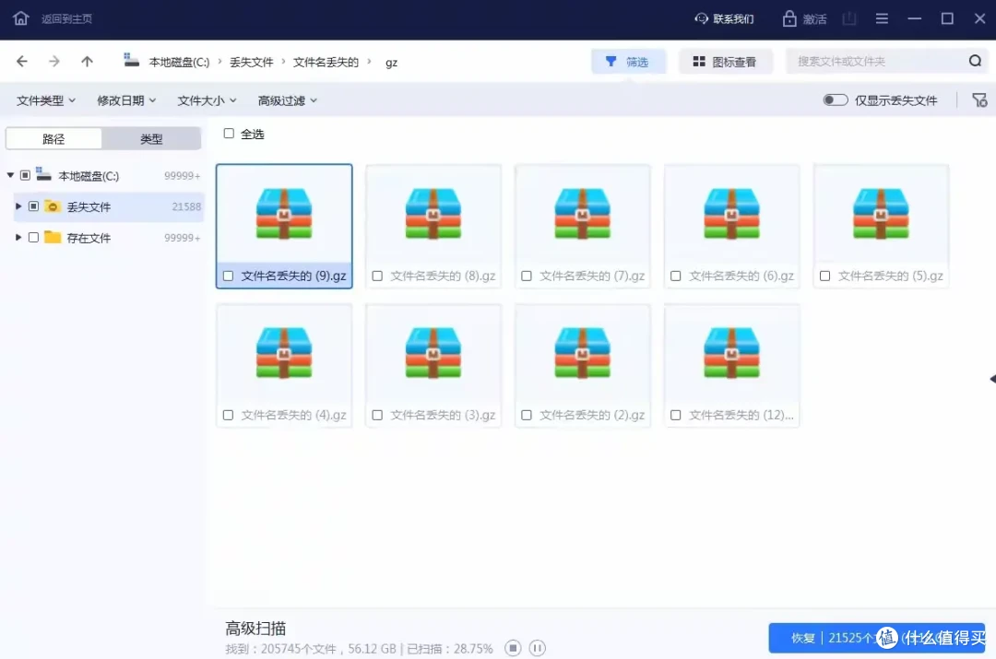Click the 筛选 filter button
Screen dimensions: 996x659
628,62
